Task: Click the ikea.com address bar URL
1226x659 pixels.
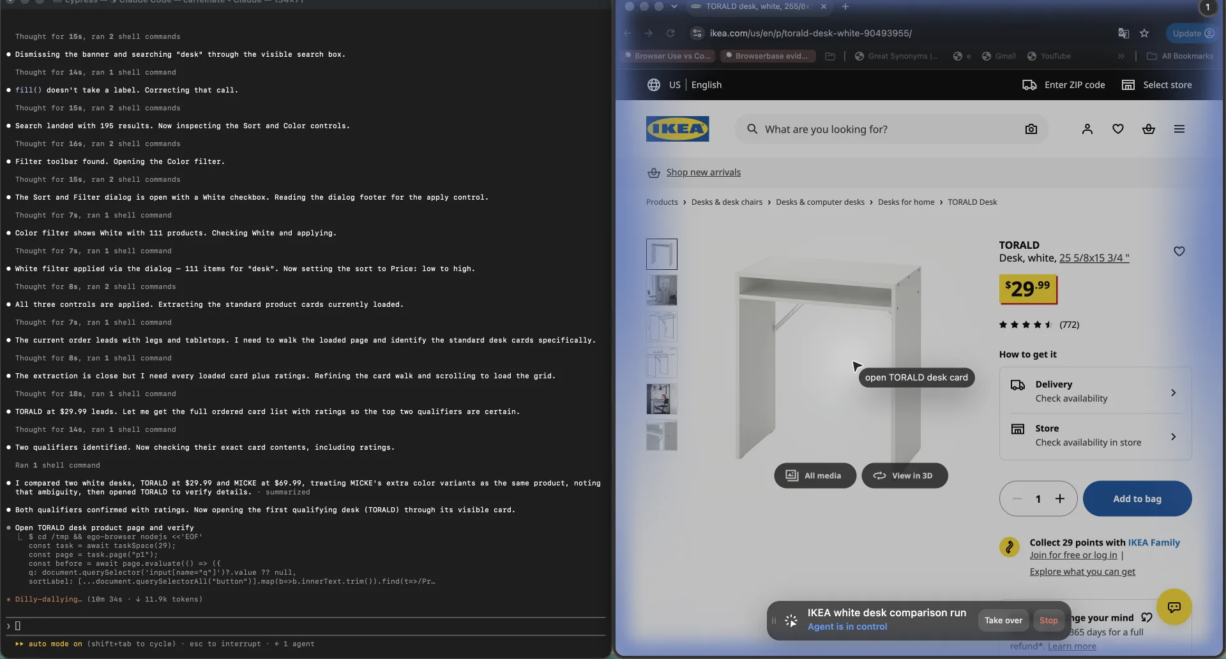Action: coord(810,33)
